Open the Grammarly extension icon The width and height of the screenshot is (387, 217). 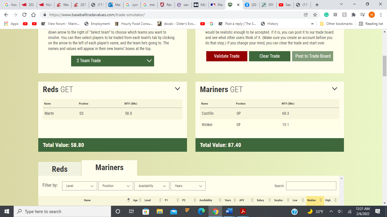[326, 15]
